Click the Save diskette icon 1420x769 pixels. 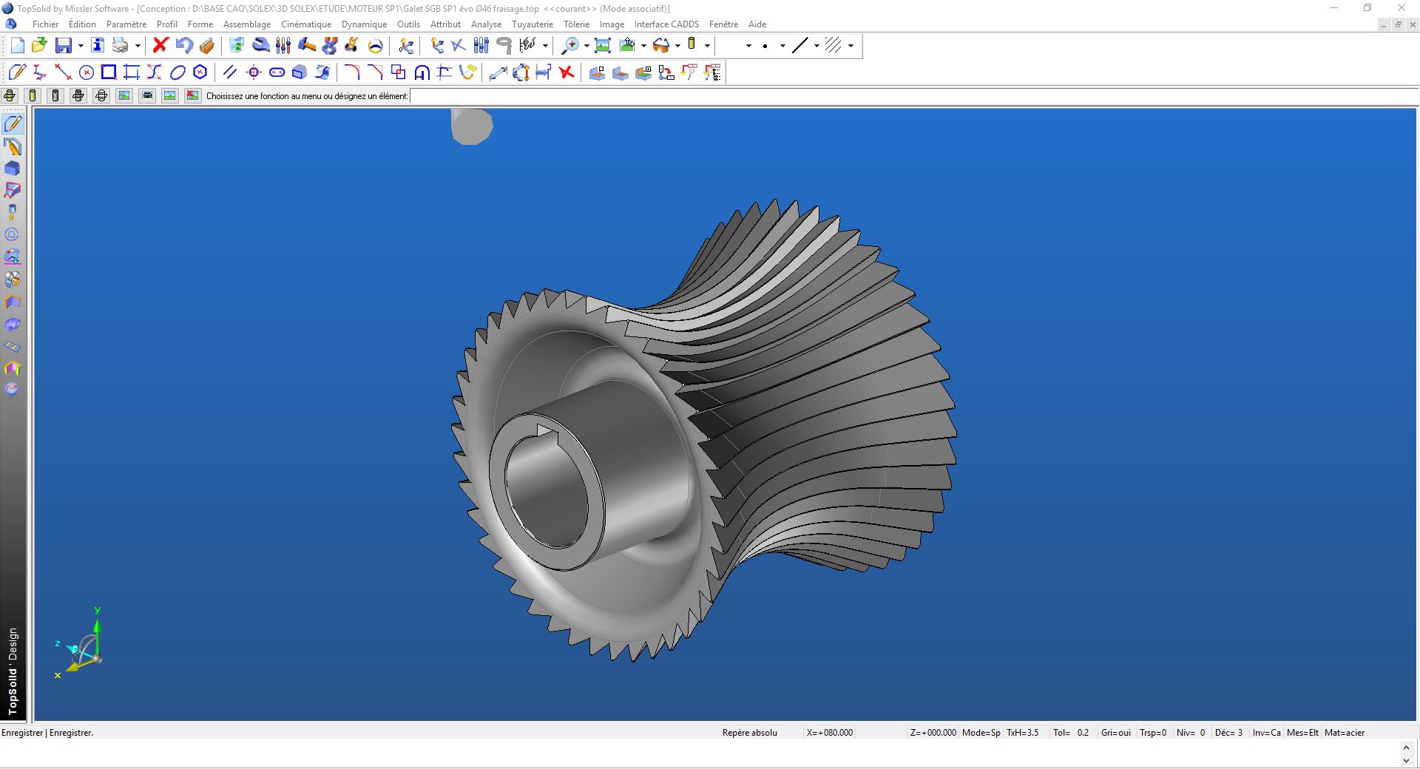pyautogui.click(x=64, y=46)
